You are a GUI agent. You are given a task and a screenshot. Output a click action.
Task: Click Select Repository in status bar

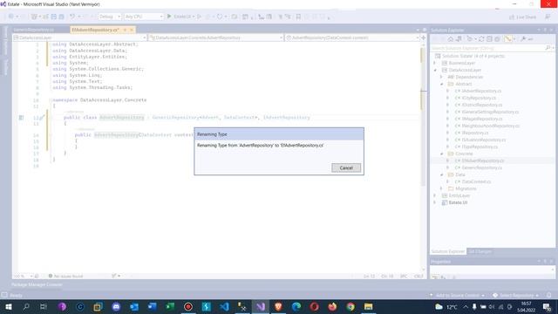[x=516, y=295]
